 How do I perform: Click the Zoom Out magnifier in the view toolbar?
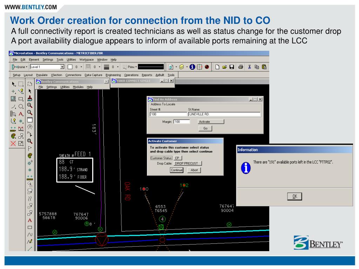click(30, 112)
